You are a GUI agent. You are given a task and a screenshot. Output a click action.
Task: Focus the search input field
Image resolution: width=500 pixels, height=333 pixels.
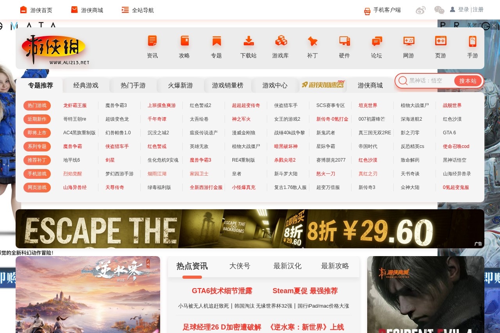click(x=430, y=81)
